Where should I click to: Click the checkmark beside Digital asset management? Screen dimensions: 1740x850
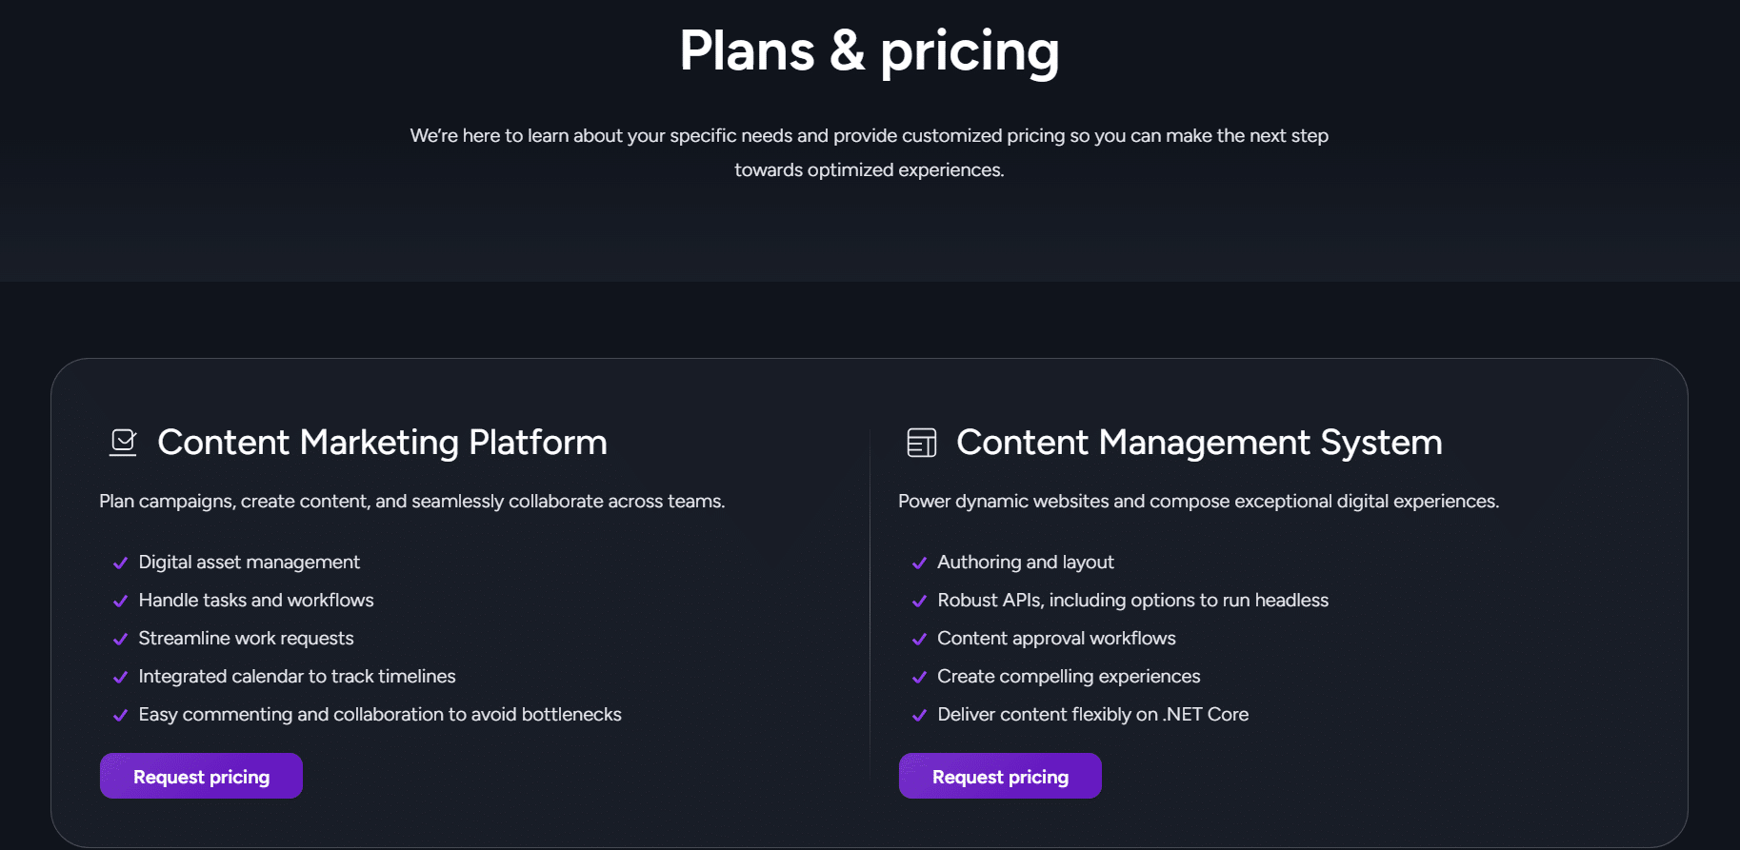[x=119, y=563]
